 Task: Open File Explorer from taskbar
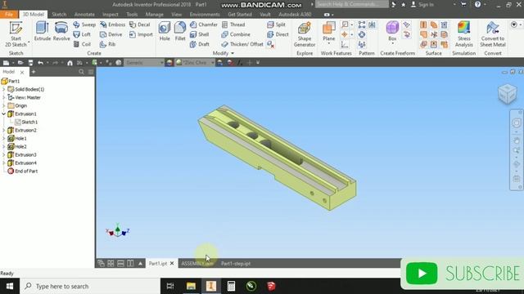(191, 286)
